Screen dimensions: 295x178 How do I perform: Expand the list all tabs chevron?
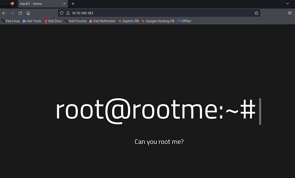click(x=288, y=4)
